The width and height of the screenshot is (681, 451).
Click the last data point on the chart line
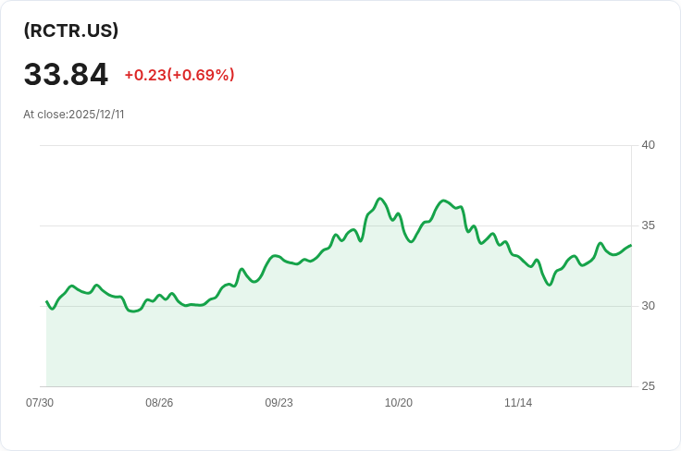(x=631, y=245)
